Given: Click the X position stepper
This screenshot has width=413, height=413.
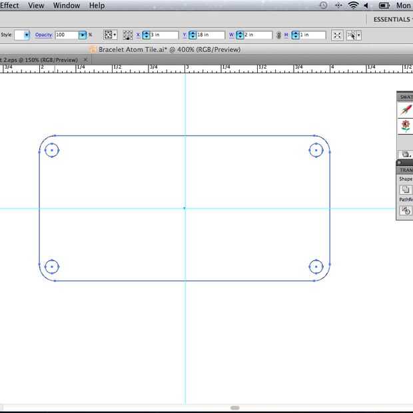Looking at the screenshot, I should tap(146, 35).
